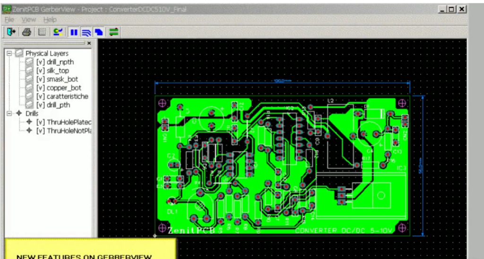Image resolution: width=484 pixels, height=259 pixels.
Task: Click the blue polygon fill toolbar icon
Action: (99, 32)
